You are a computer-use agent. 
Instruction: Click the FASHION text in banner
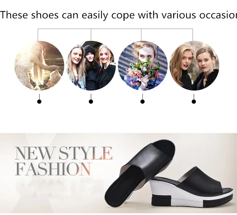coord(53,169)
